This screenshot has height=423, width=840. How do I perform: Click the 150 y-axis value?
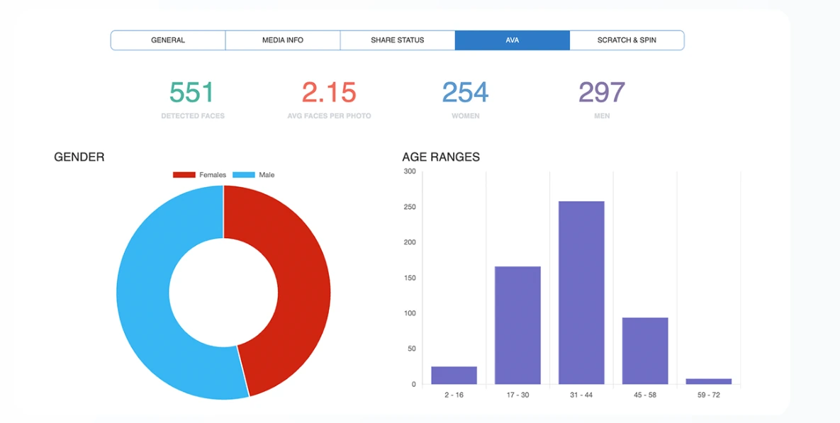(x=410, y=278)
